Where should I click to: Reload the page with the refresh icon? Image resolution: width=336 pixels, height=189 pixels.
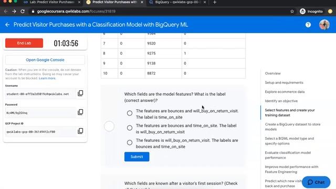click(23, 12)
